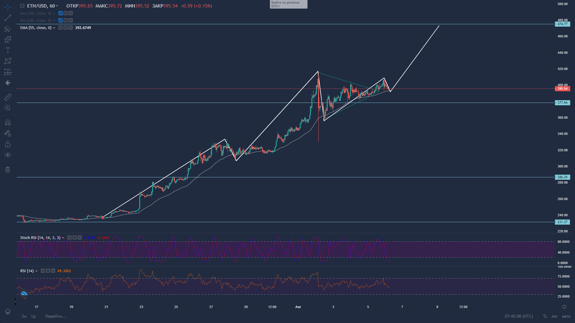Open the prediction and measurement tools
Screen dimensions: 575x323
8,72
